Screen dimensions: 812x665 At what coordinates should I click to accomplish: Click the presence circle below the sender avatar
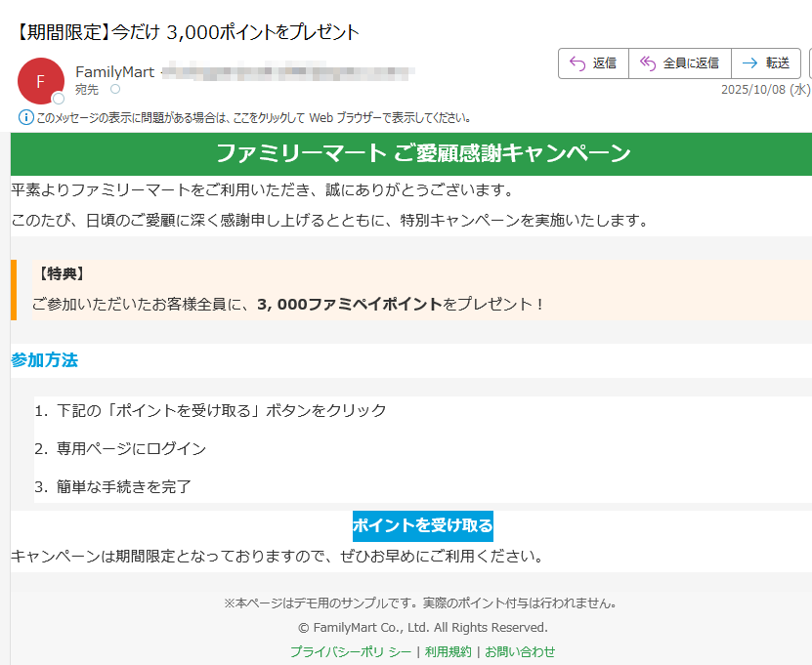(x=58, y=97)
